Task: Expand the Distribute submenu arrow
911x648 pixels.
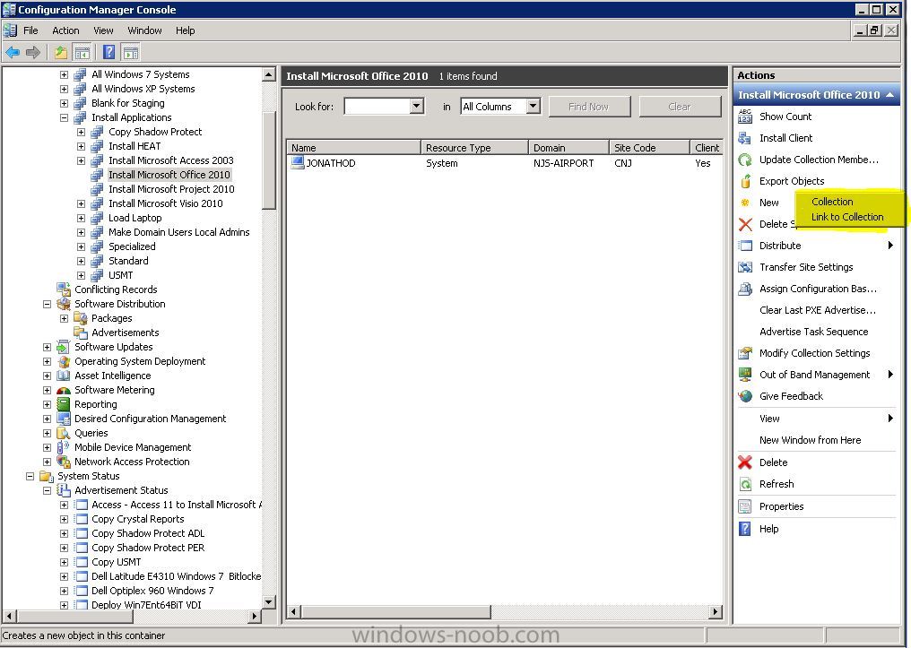Action: (x=890, y=246)
